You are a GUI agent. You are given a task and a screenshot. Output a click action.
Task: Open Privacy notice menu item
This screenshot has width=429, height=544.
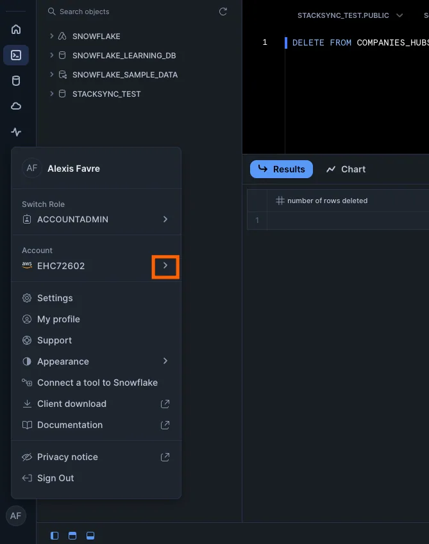(96, 457)
